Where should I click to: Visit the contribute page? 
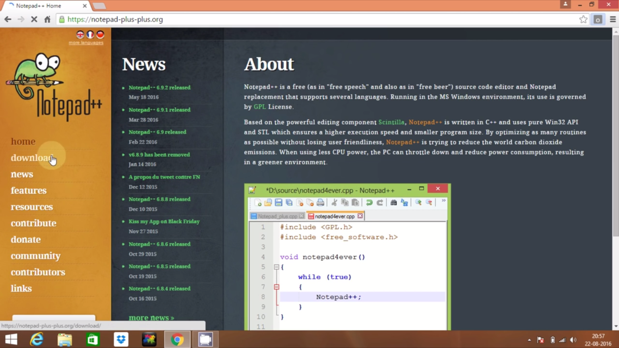(34, 223)
